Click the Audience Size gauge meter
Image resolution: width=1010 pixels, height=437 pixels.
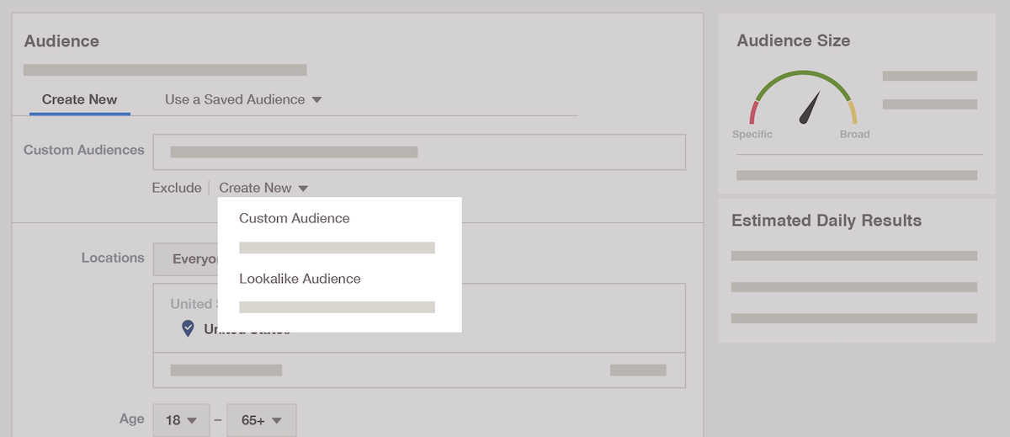pyautogui.click(x=804, y=98)
